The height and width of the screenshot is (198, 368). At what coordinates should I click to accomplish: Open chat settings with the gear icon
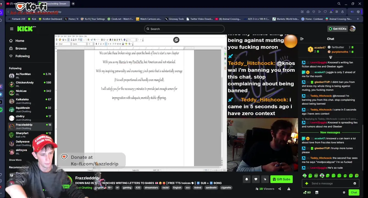click(x=344, y=193)
